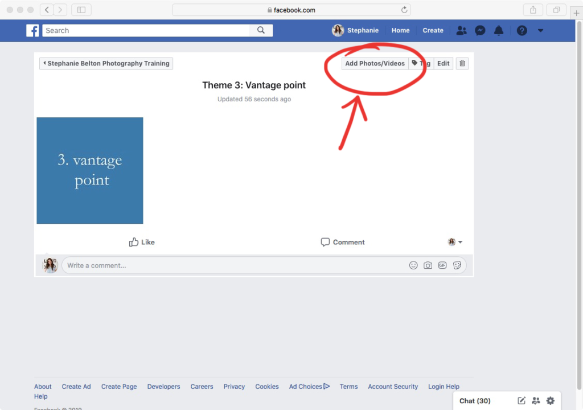Click the Comment button
The height and width of the screenshot is (410, 583).
coord(342,242)
